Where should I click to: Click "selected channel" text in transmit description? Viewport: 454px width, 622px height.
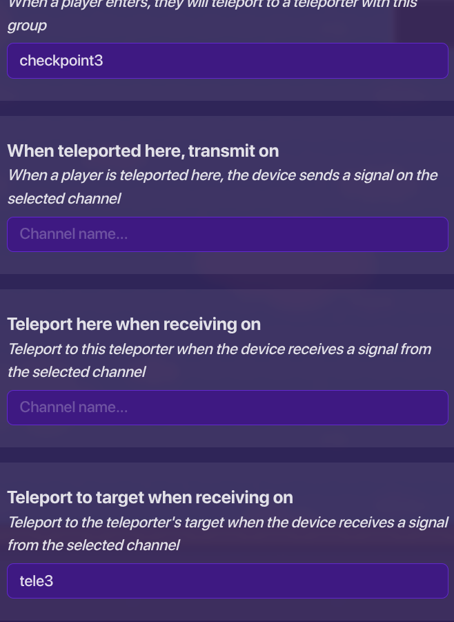(64, 199)
